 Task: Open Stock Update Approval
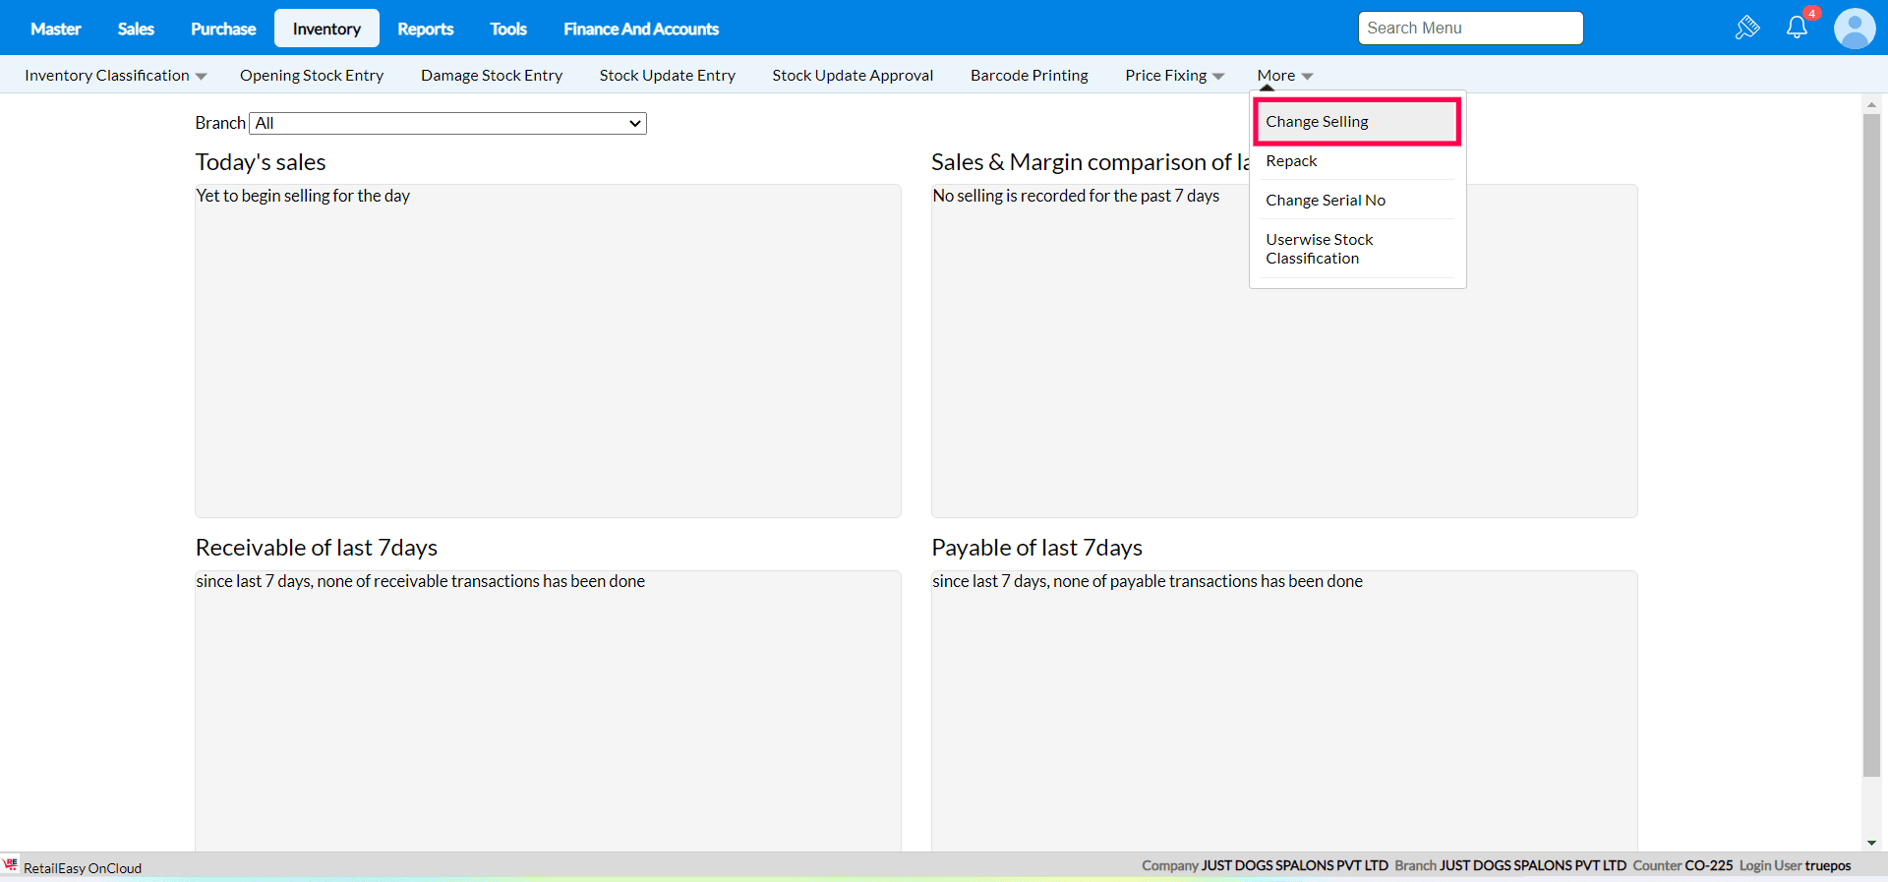point(853,76)
